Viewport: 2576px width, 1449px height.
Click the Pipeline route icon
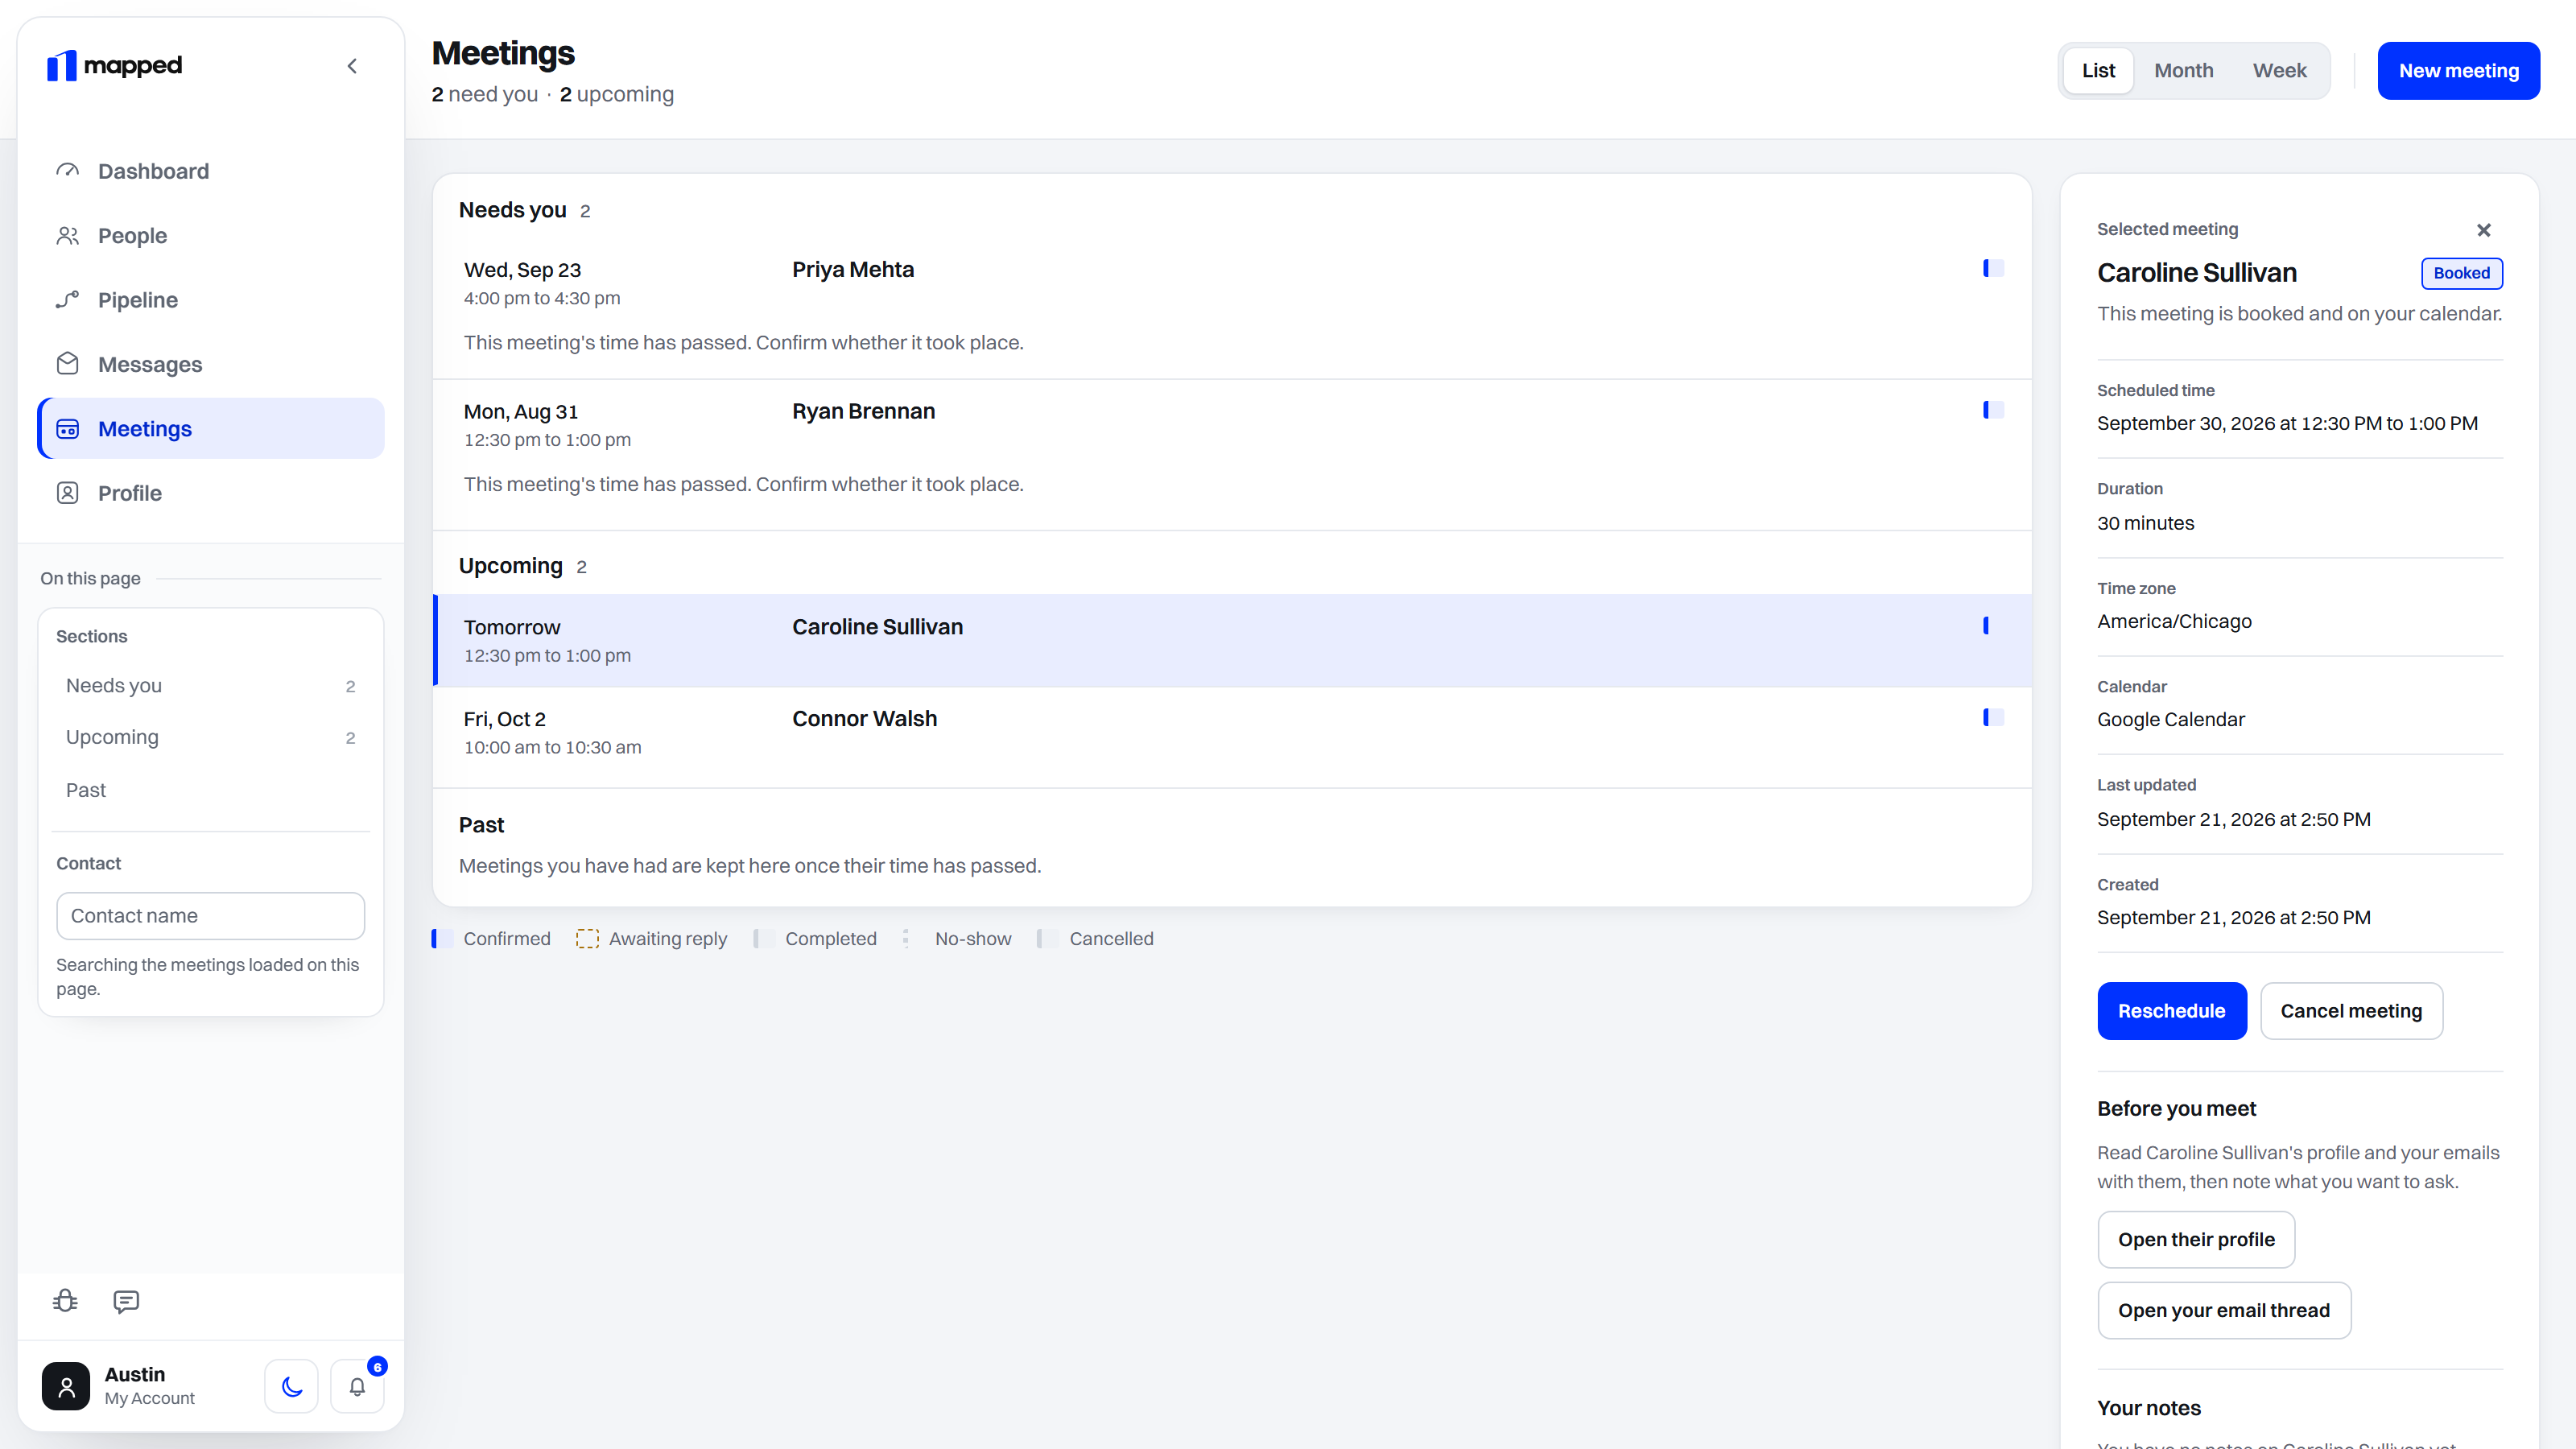click(x=67, y=300)
